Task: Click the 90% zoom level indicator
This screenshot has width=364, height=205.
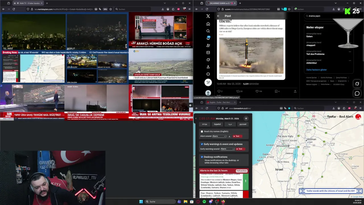Action: tap(105, 9)
